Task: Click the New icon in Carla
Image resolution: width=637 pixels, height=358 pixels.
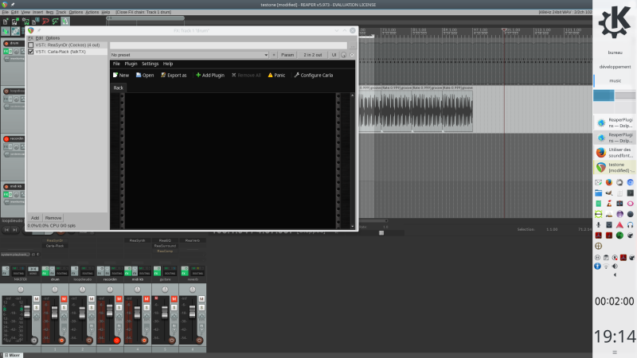Action: pyautogui.click(x=121, y=75)
